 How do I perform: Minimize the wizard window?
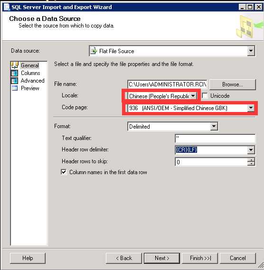point(242,7)
